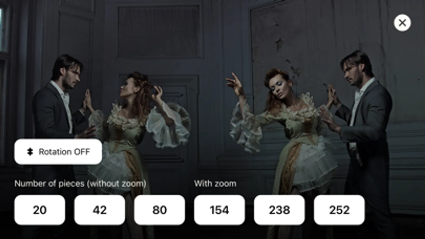Click the rotation arrows icon

click(30, 152)
